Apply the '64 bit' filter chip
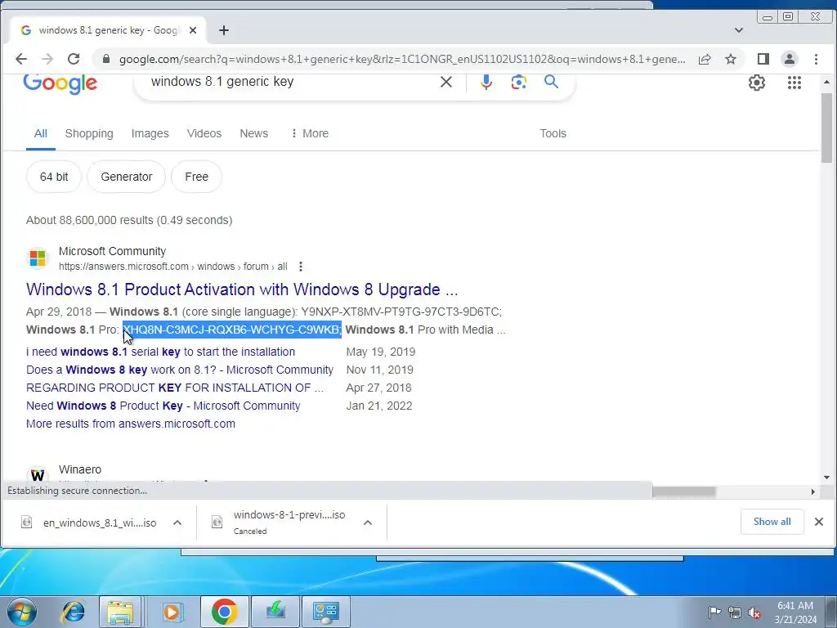 [54, 177]
